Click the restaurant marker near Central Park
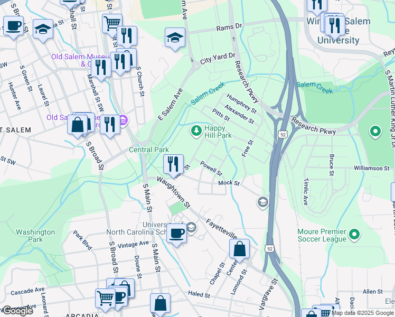 173,165
